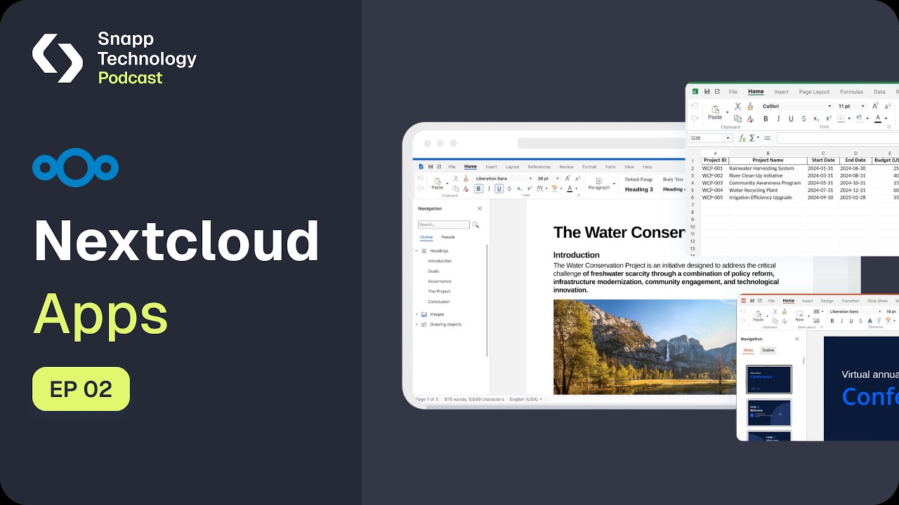Viewport: 899px width, 505px height.
Task: Open the Review tab in the document editor
Action: (x=566, y=167)
